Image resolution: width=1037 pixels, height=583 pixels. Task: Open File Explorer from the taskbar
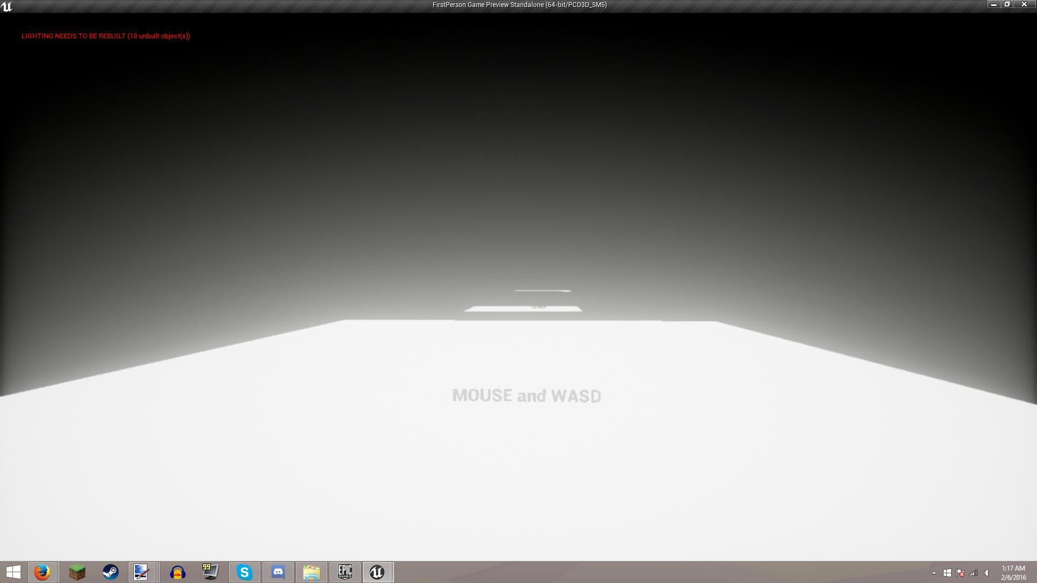point(311,572)
